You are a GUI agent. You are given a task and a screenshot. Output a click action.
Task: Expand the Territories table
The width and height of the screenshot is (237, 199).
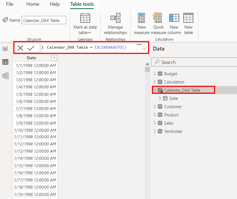point(155,131)
